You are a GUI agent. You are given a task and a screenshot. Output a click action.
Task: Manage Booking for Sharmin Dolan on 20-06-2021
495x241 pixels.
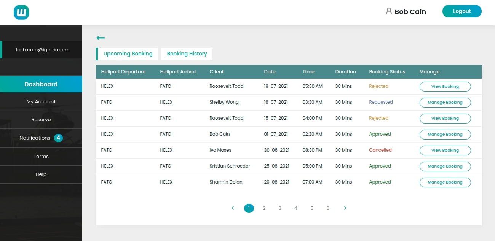[445, 182]
